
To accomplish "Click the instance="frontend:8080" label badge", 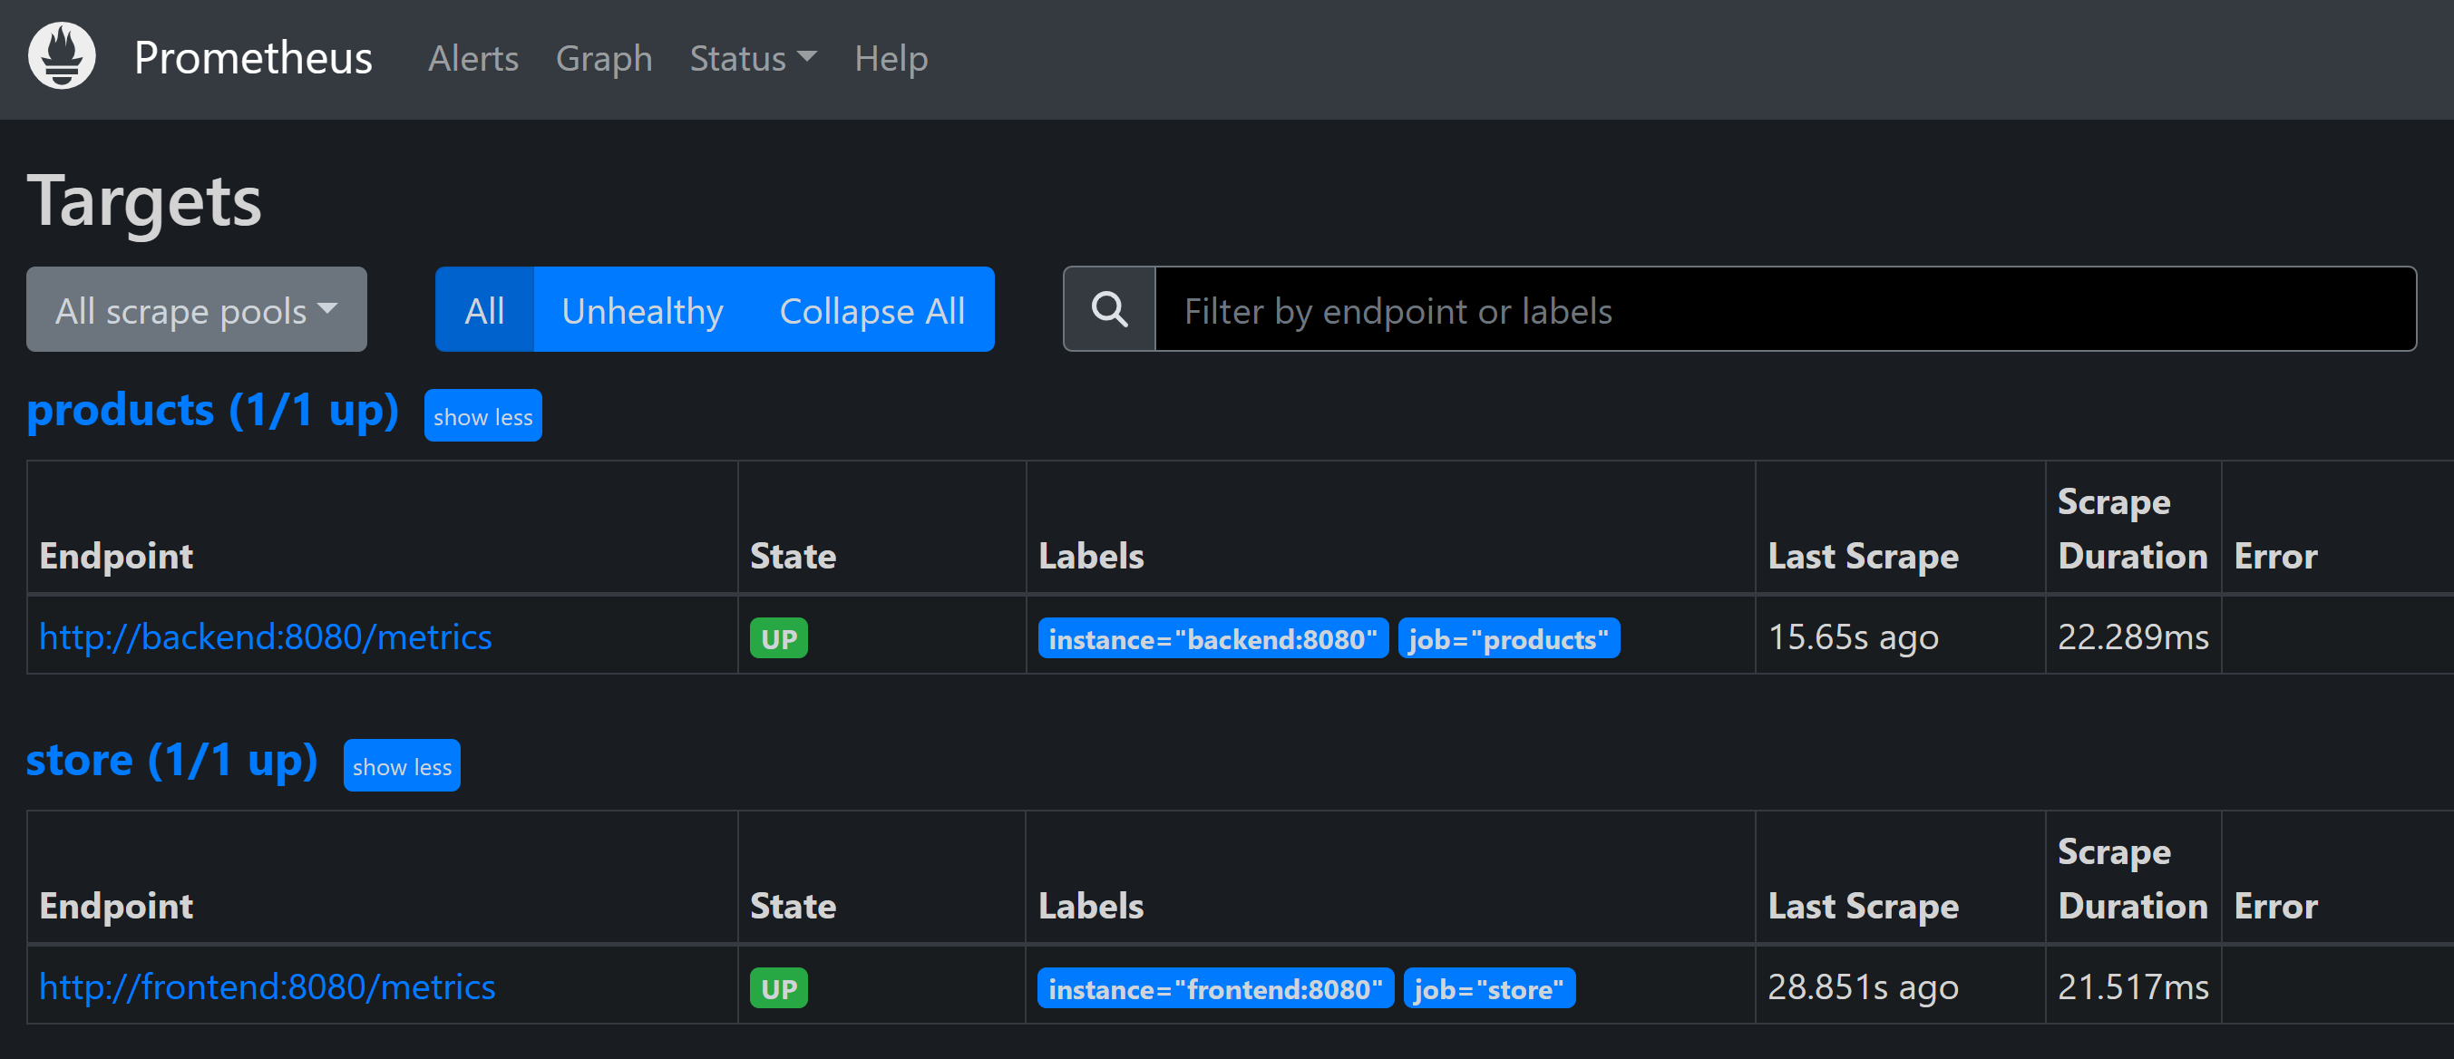I will pyautogui.click(x=1214, y=988).
